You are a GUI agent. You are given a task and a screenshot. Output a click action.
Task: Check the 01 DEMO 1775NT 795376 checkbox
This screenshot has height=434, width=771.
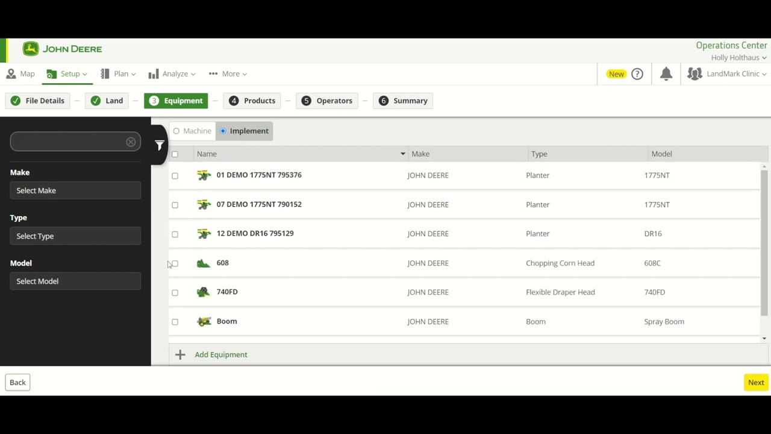pyautogui.click(x=175, y=176)
